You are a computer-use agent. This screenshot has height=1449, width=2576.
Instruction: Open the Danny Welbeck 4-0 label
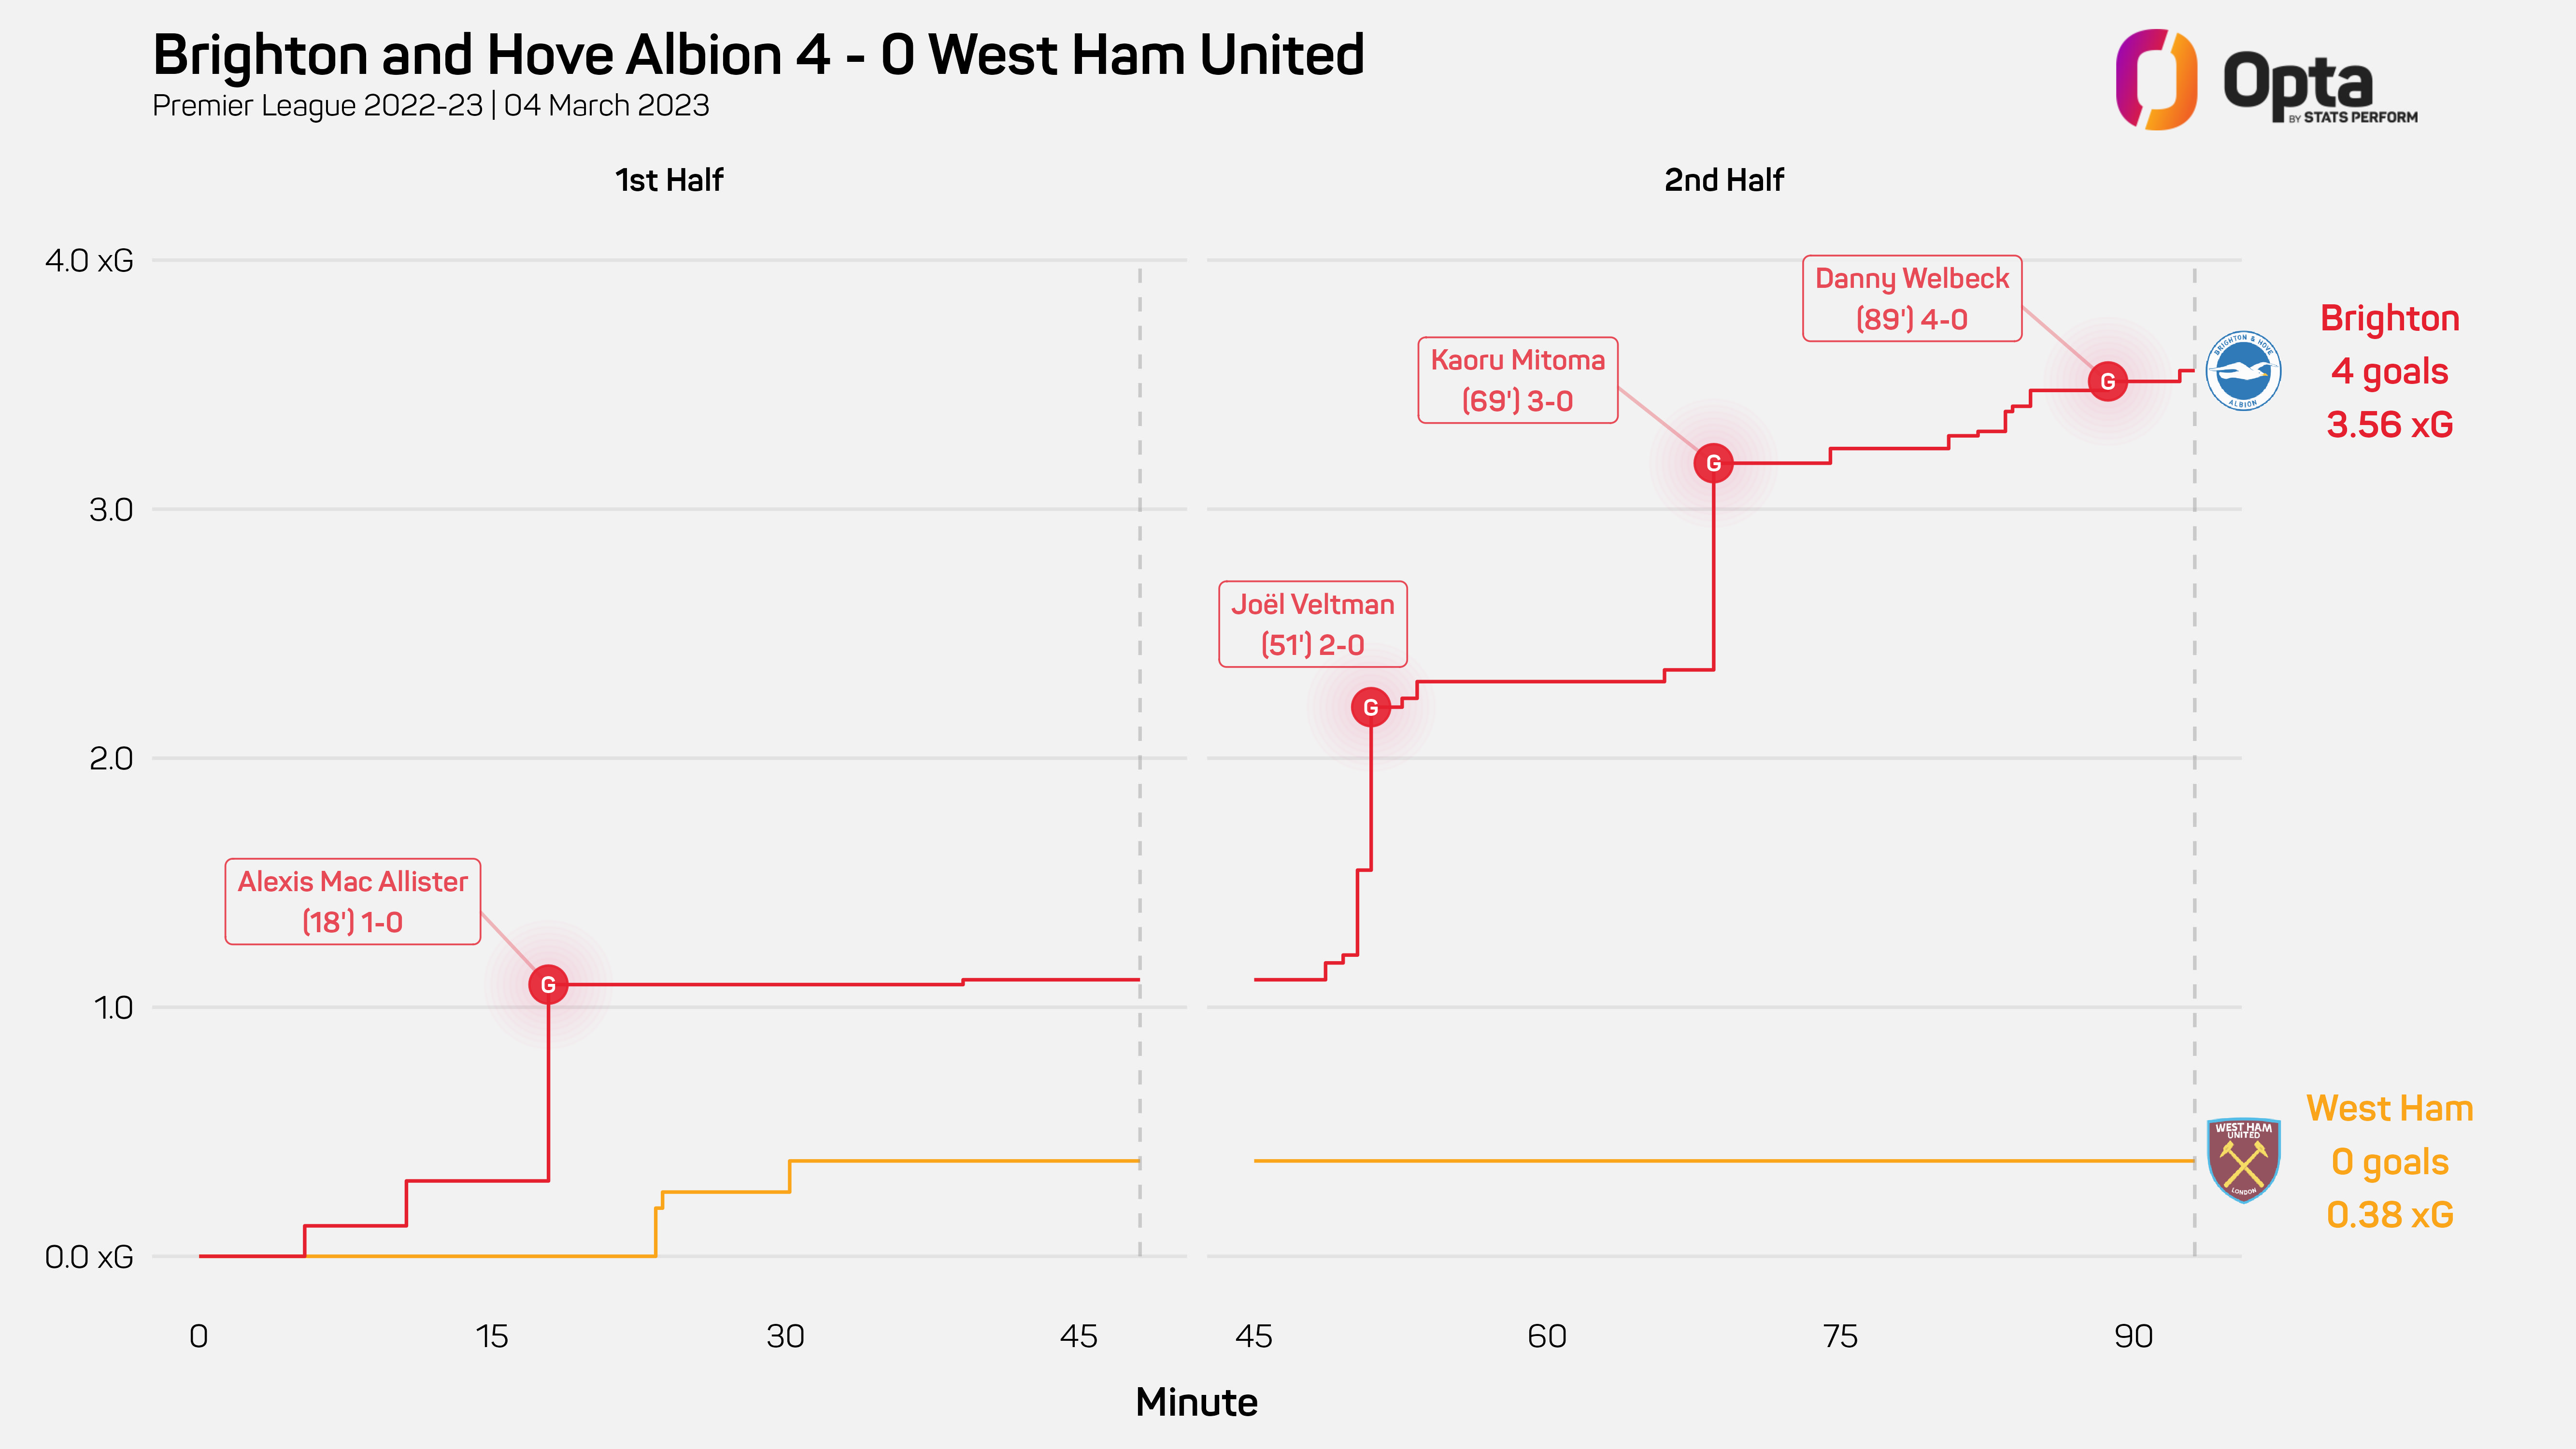click(x=1912, y=298)
